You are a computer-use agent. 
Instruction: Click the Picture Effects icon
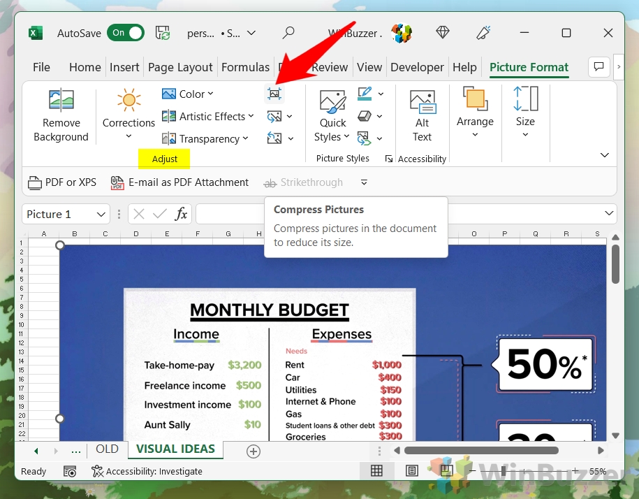coord(365,116)
